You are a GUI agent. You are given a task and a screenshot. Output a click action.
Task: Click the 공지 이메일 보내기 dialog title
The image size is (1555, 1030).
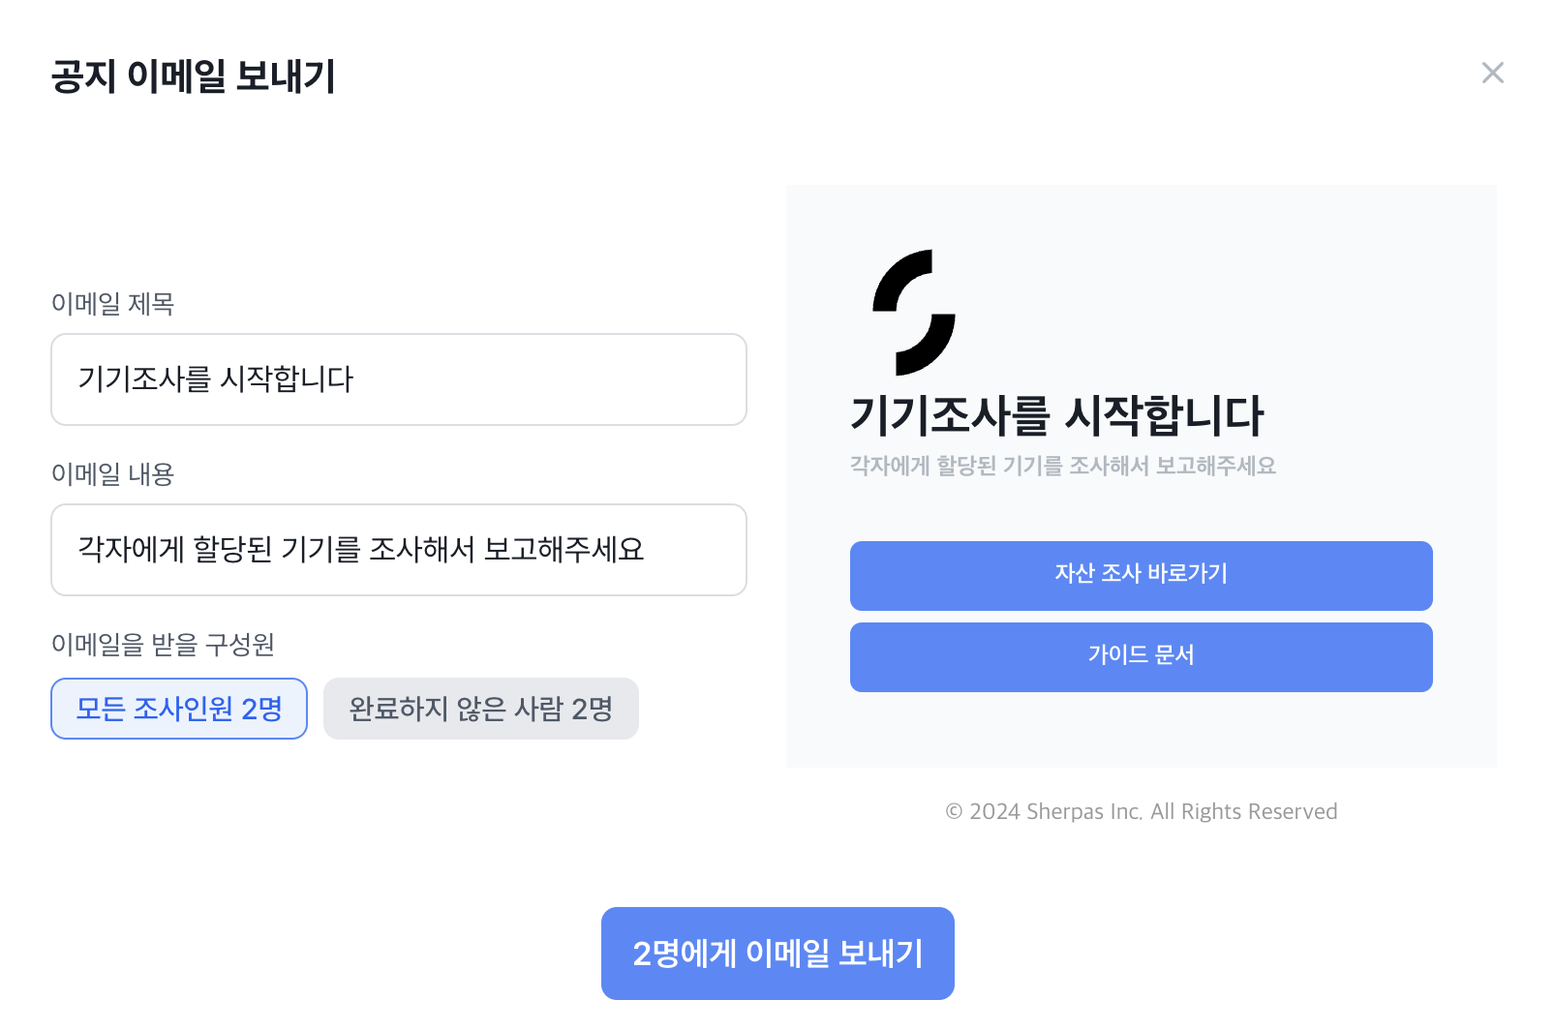tap(194, 76)
